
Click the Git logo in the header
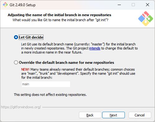point(146,19)
